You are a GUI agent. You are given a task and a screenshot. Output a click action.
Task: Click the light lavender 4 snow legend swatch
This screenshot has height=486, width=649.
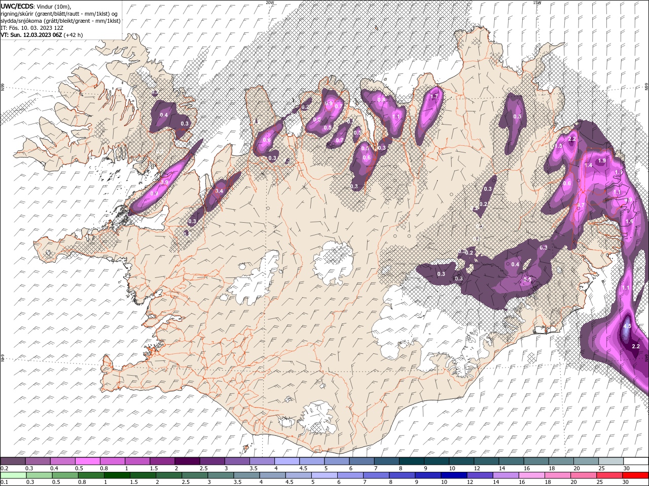pos(287,461)
